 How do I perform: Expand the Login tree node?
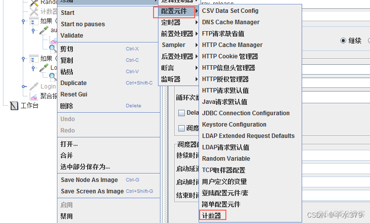(24, 87)
